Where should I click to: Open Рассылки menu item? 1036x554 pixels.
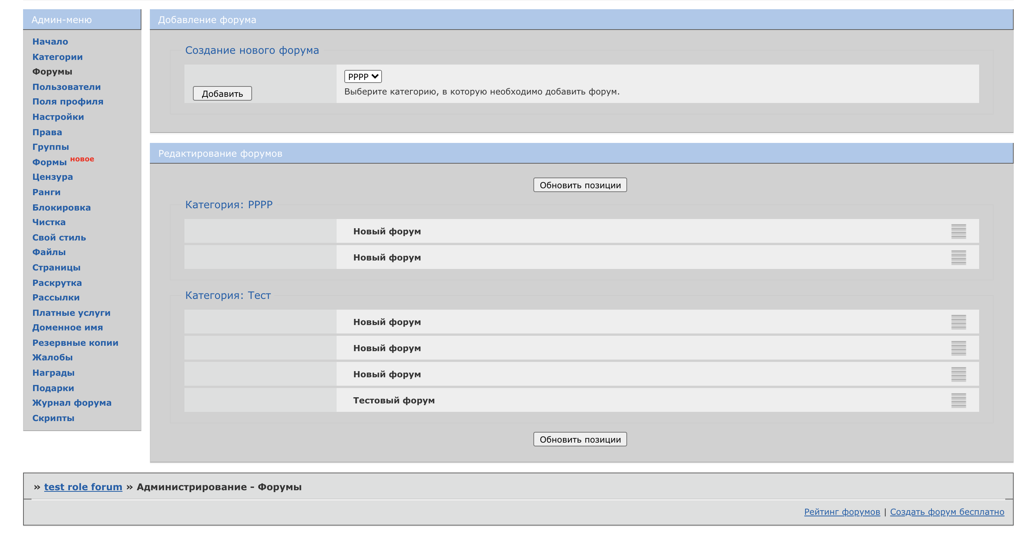56,297
